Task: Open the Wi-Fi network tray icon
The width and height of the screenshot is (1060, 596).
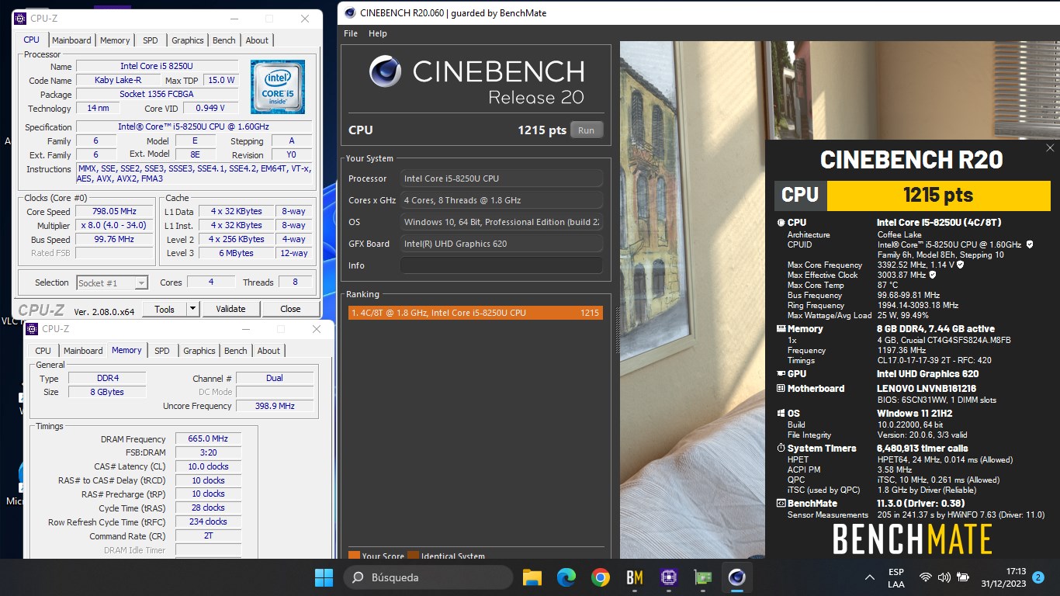Action: tap(925, 577)
